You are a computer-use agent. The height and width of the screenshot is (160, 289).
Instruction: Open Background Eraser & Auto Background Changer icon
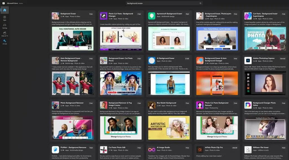point(200,60)
